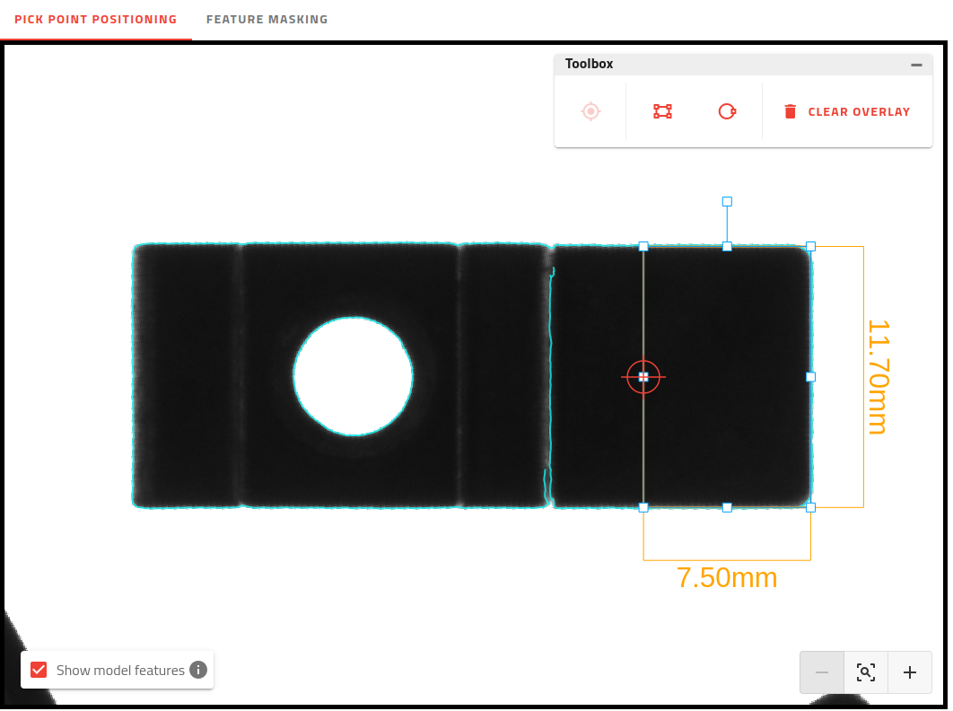Screen dimensions: 953x711
Task: Collapse the Toolbox panel
Action: tap(916, 64)
